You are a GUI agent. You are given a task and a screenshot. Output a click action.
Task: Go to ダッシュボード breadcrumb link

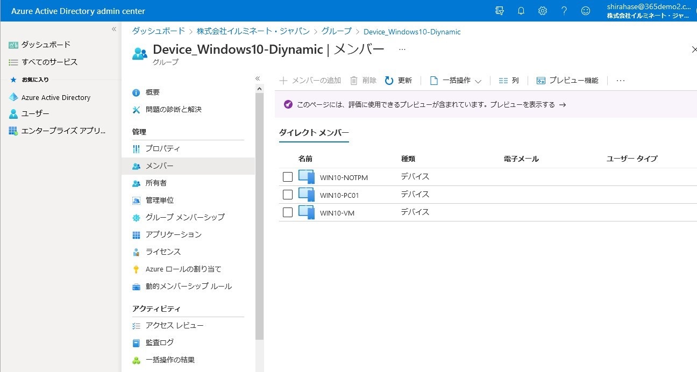[159, 31]
